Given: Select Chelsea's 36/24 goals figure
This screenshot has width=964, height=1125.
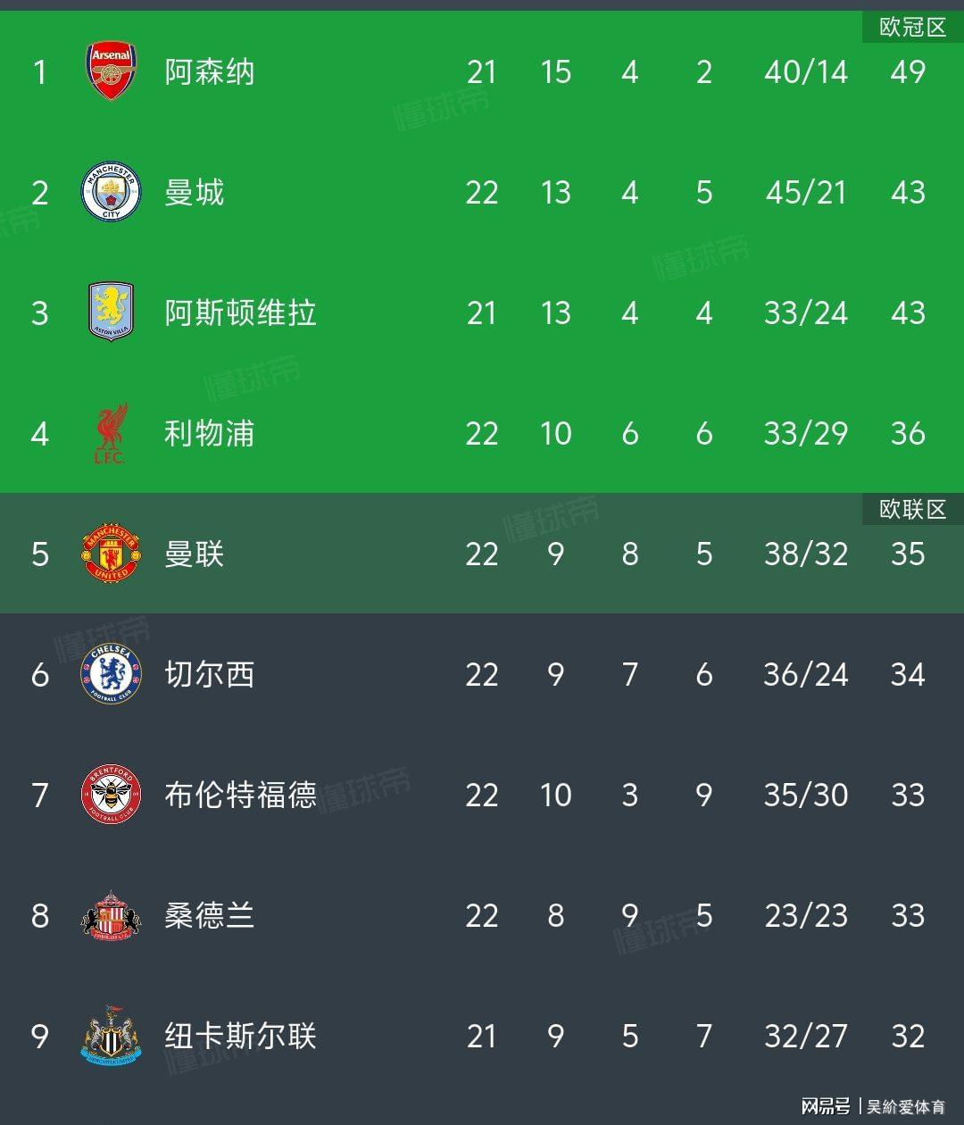Looking at the screenshot, I should [x=805, y=674].
